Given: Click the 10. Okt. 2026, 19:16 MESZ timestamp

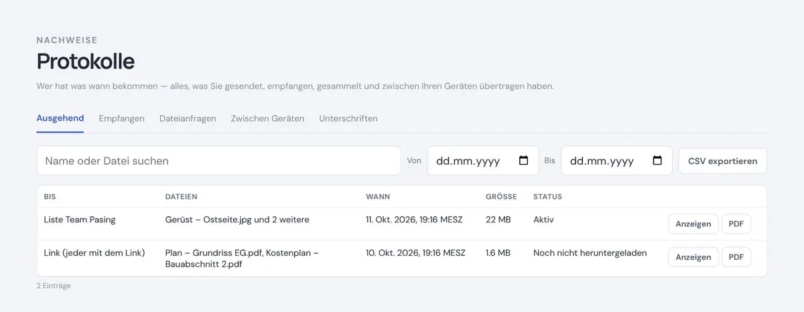Looking at the screenshot, I should pos(415,253).
